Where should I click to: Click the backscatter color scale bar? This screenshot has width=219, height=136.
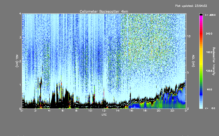tap(201, 61)
